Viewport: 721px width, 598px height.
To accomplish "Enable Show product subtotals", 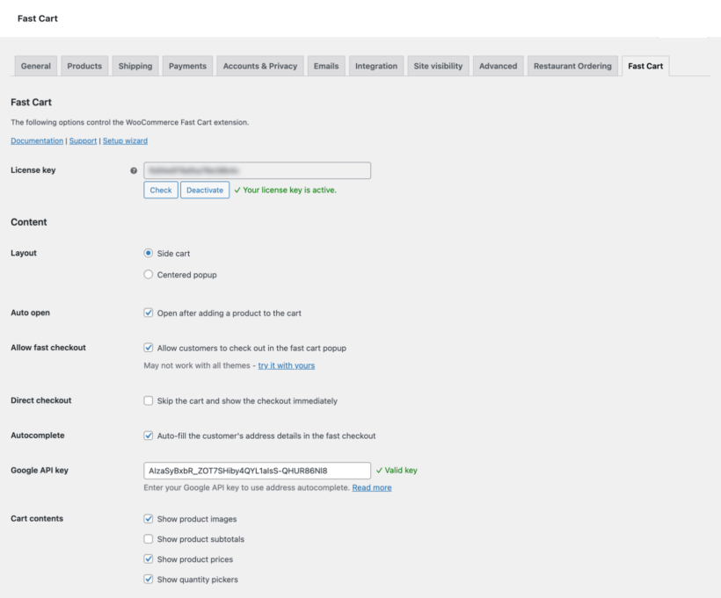I will pyautogui.click(x=149, y=538).
